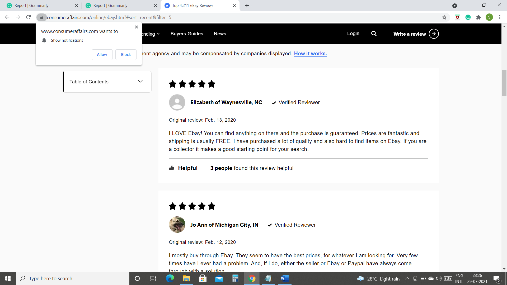Viewport: 507px width, 285px height.
Task: Expand the Table of Contents chevron
Action: (140, 81)
